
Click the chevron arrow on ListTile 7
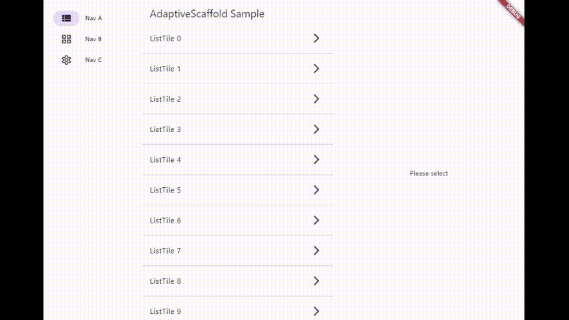point(317,251)
